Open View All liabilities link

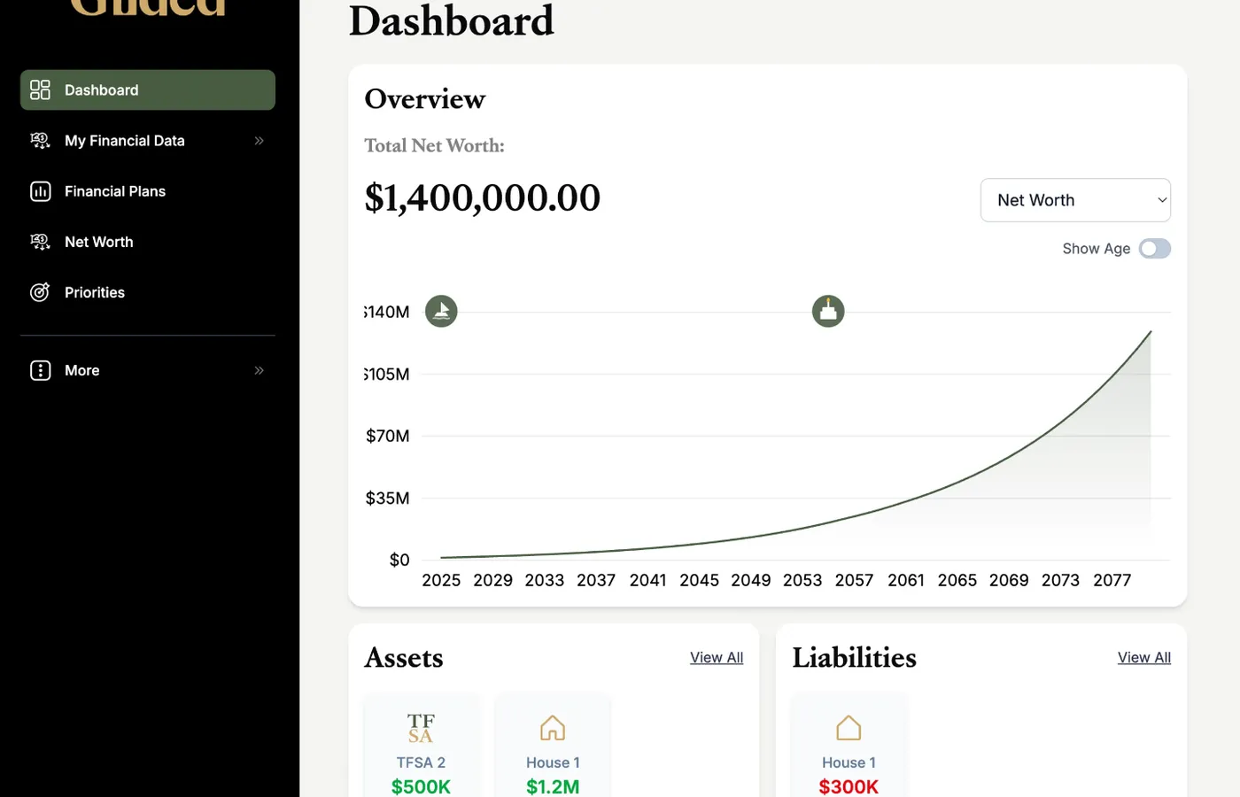coord(1143,657)
